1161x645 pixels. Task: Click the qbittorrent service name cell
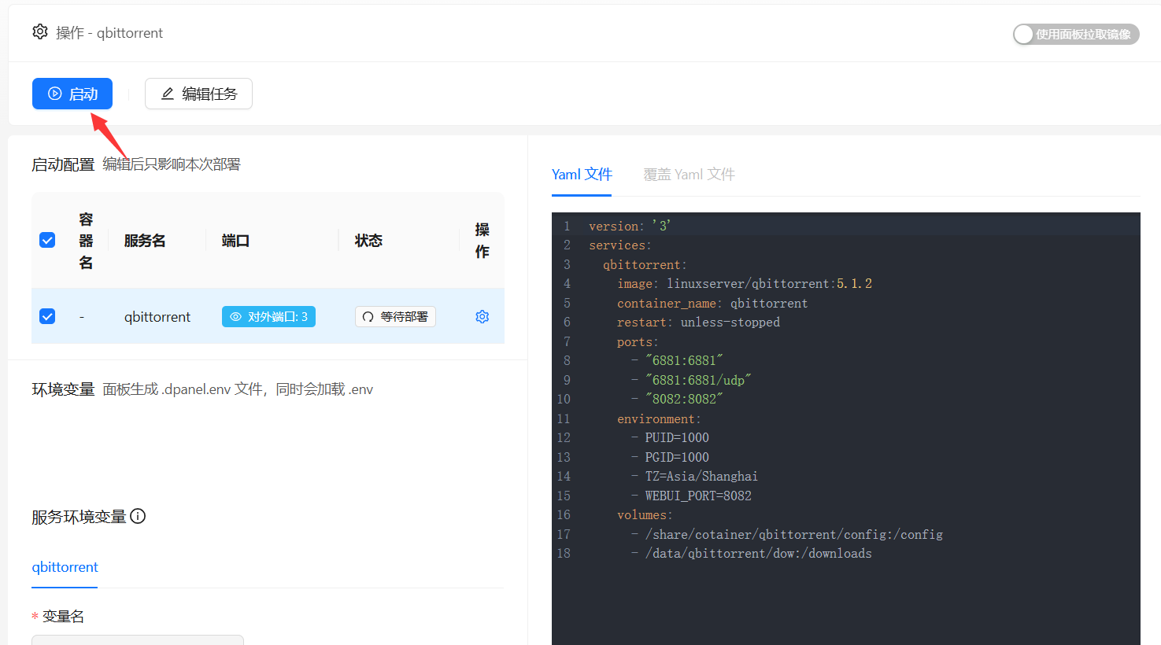tap(157, 316)
